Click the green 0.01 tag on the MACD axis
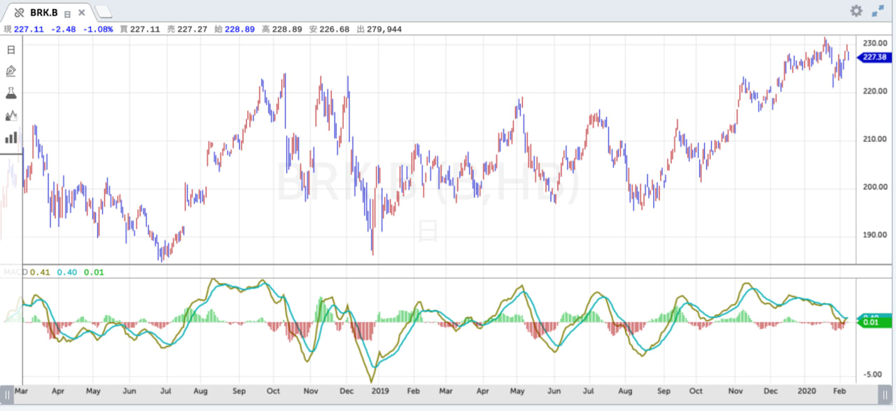This screenshot has width=896, height=411. 875,322
